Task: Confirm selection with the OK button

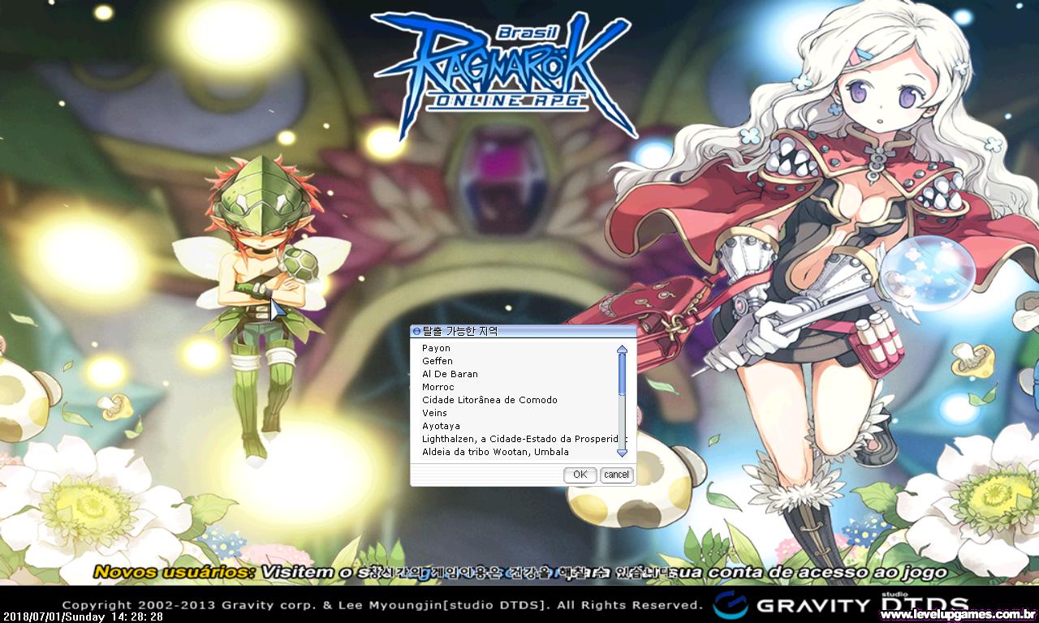Action: click(x=580, y=475)
